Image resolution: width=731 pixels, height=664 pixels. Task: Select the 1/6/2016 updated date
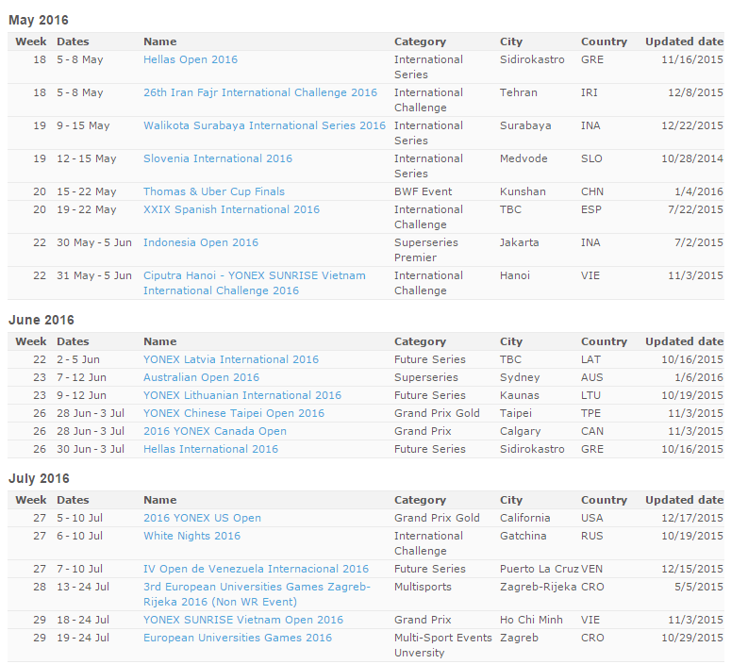[698, 377]
